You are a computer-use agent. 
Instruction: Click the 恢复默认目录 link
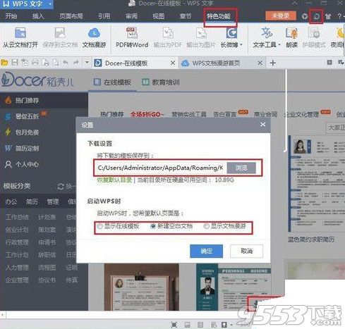(114, 180)
